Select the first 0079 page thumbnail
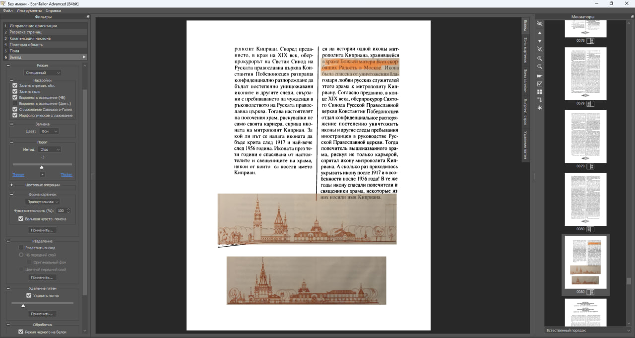The width and height of the screenshot is (635, 338). pos(585,73)
